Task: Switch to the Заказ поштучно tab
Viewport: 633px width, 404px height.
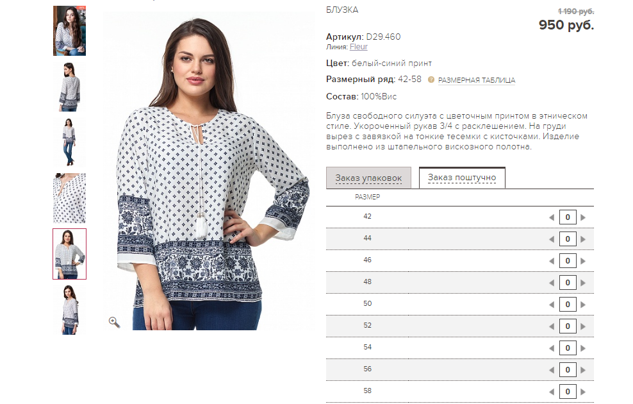Action: coord(462,178)
